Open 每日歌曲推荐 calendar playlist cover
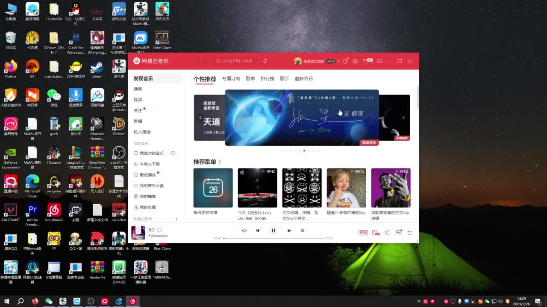The width and height of the screenshot is (547, 307). coord(213,188)
